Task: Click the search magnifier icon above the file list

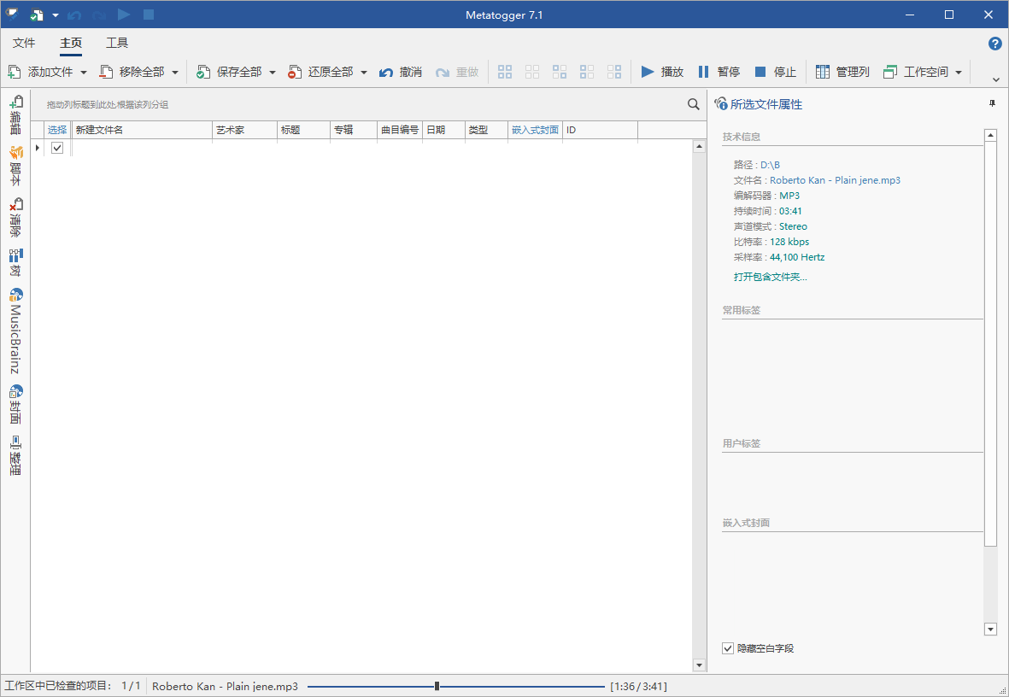Action: [693, 103]
